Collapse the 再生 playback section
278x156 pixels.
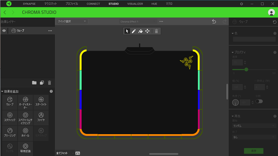tap(232, 116)
